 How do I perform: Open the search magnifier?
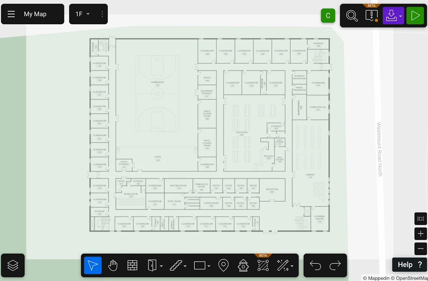[x=352, y=16]
